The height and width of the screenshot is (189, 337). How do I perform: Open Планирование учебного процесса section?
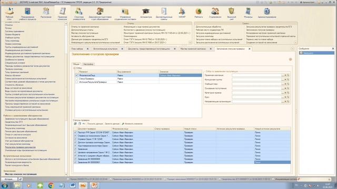point(28,14)
